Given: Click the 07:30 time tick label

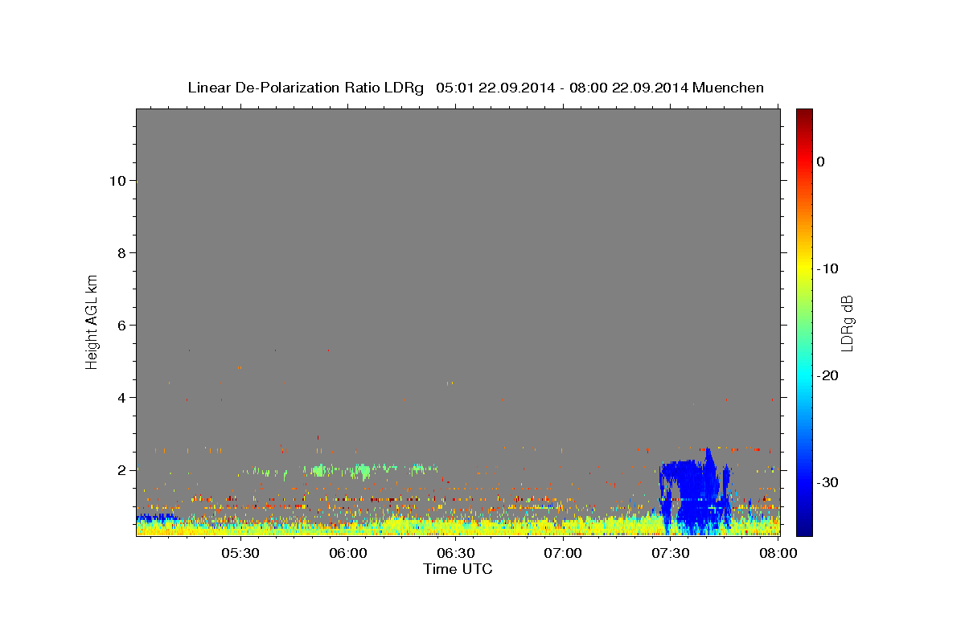Looking at the screenshot, I should [671, 554].
